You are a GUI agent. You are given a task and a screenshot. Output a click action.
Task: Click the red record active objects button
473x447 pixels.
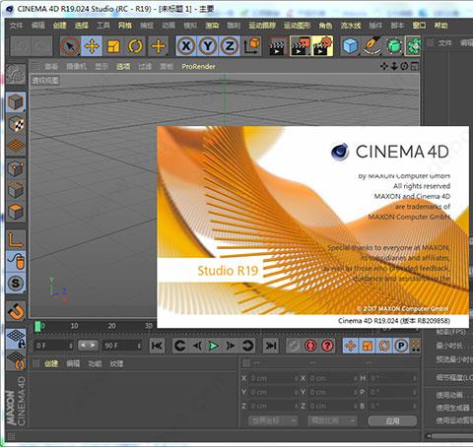click(x=310, y=346)
